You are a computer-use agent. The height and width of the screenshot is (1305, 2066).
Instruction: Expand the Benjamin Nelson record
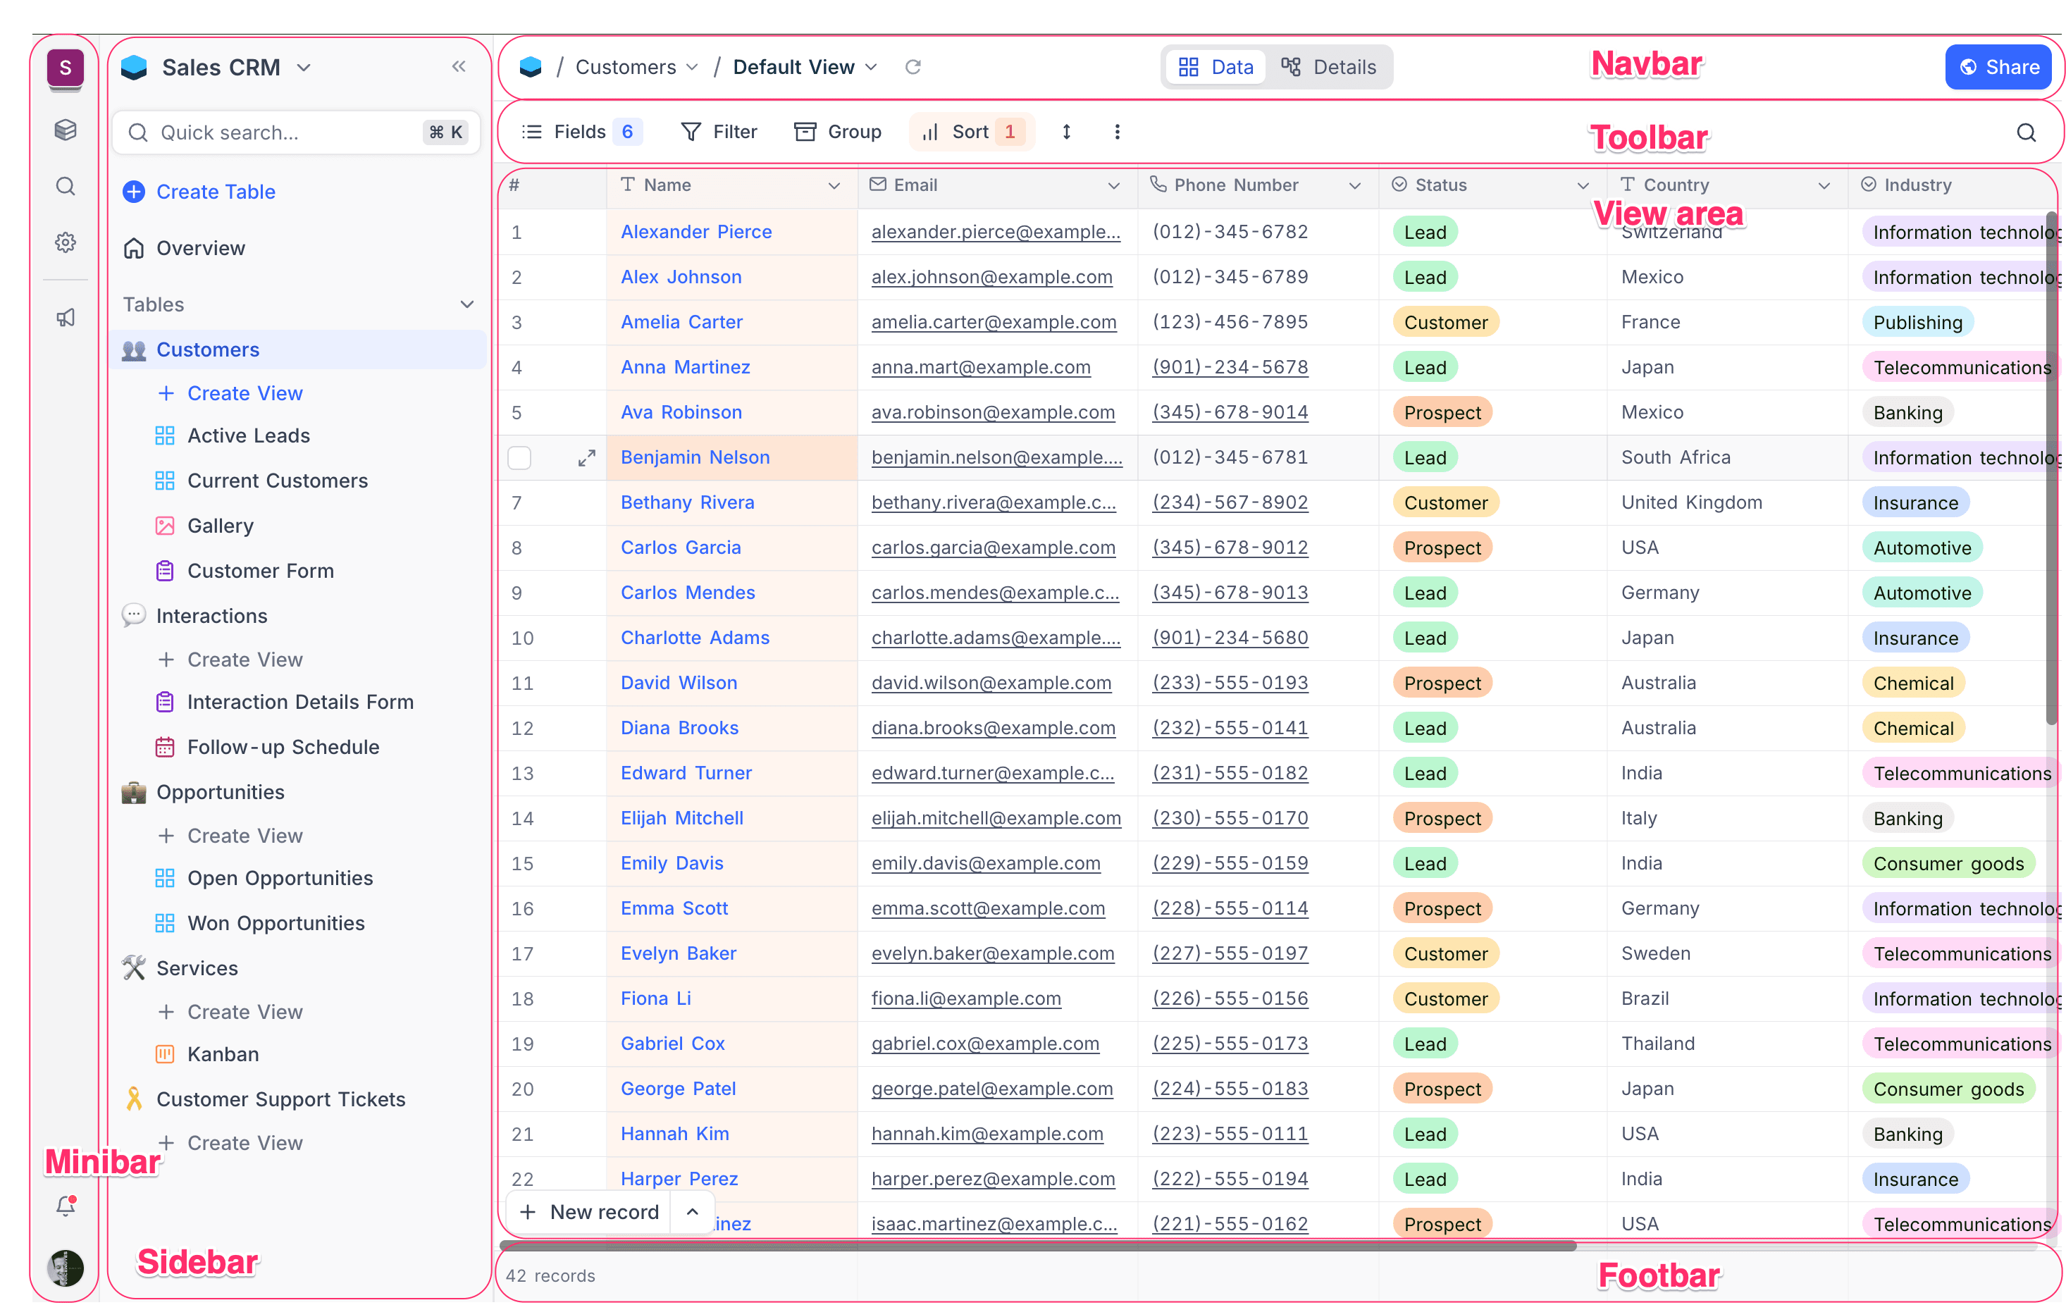[587, 458]
